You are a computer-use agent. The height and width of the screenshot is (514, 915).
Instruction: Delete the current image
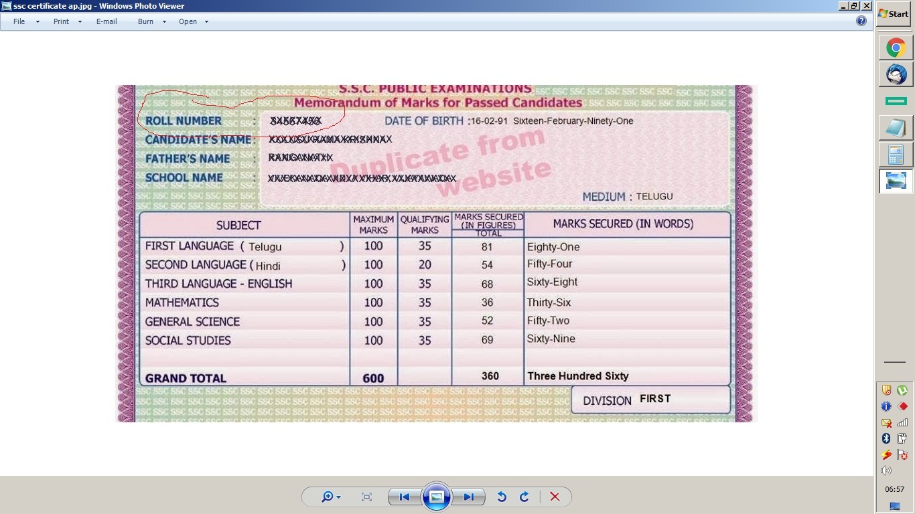coord(555,497)
